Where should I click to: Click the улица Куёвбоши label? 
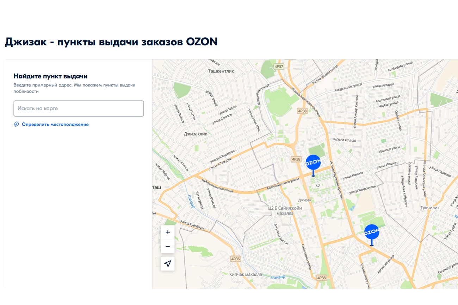pyautogui.click(x=192, y=225)
